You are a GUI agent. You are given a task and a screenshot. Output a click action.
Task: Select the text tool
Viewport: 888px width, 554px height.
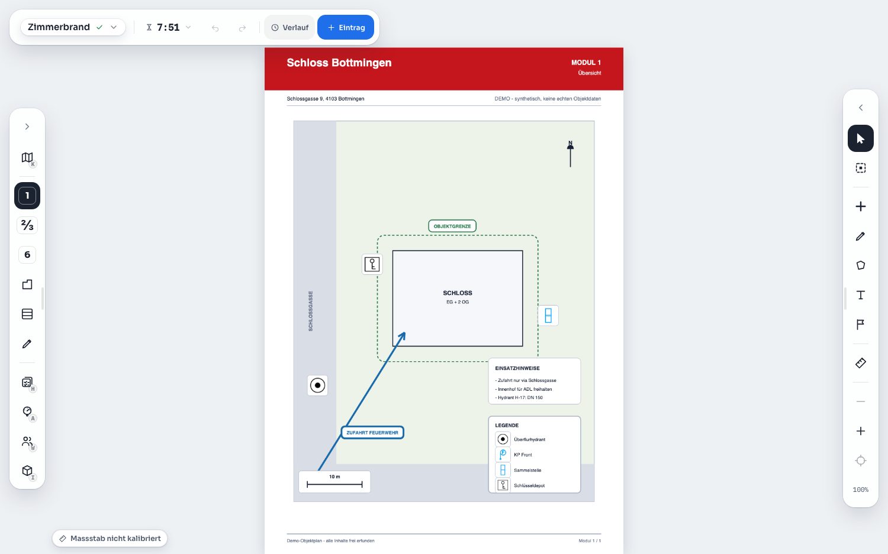coord(861,295)
